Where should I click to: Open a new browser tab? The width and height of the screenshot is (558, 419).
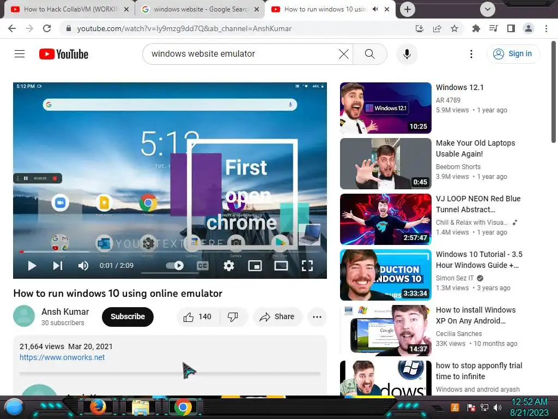coord(408,9)
